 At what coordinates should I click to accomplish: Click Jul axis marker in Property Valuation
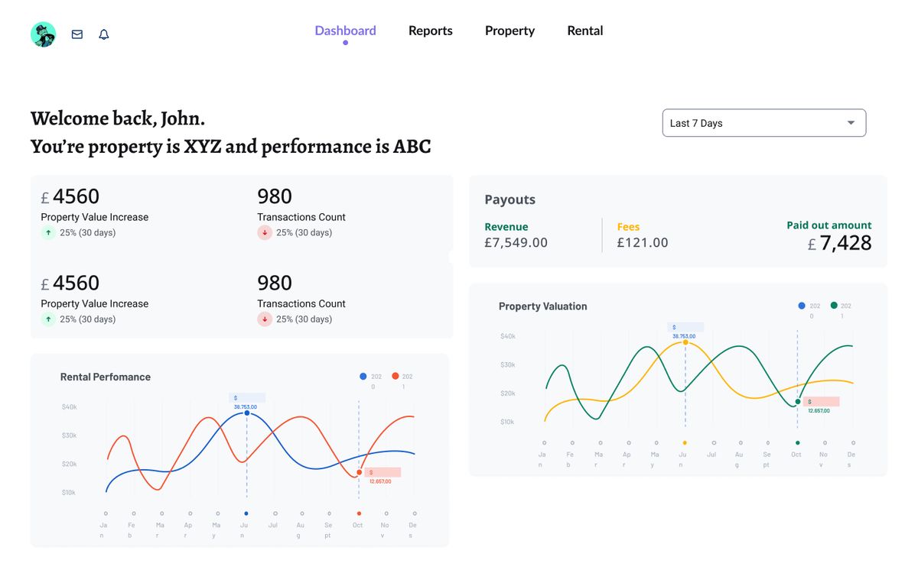coord(713,442)
